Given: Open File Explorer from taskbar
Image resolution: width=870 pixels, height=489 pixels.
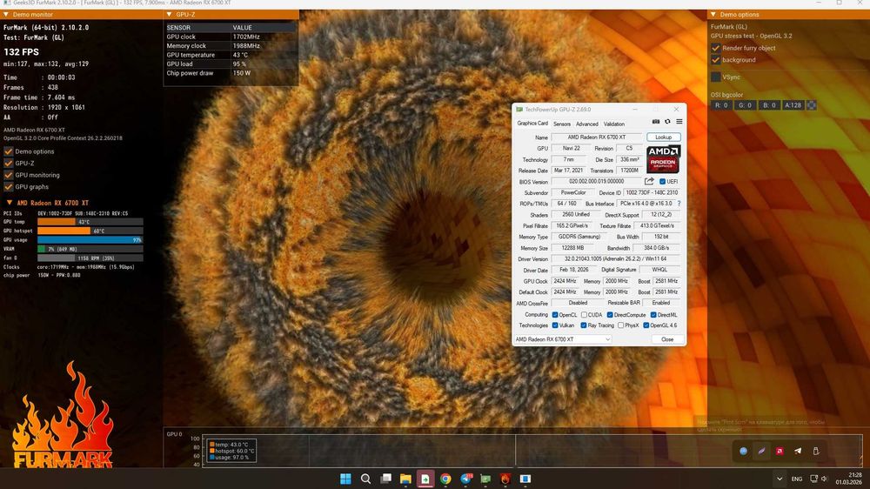Looking at the screenshot, I should [x=405, y=479].
